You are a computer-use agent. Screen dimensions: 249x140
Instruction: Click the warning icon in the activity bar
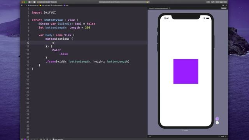147,2
